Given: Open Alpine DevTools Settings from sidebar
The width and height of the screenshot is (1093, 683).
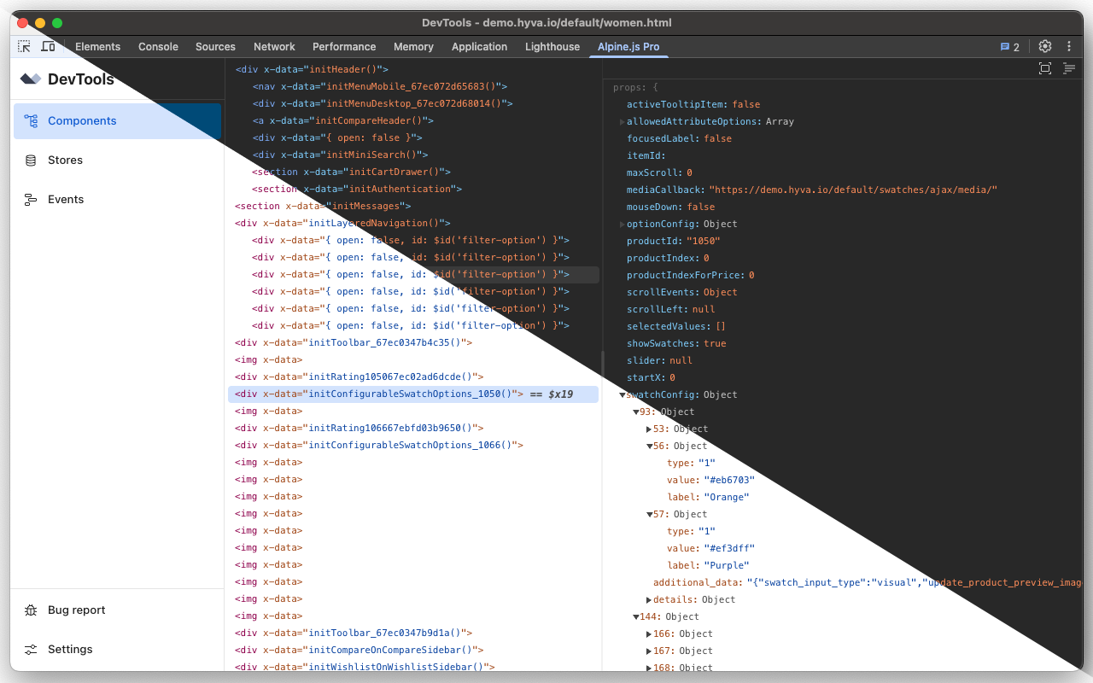Looking at the screenshot, I should point(69,649).
